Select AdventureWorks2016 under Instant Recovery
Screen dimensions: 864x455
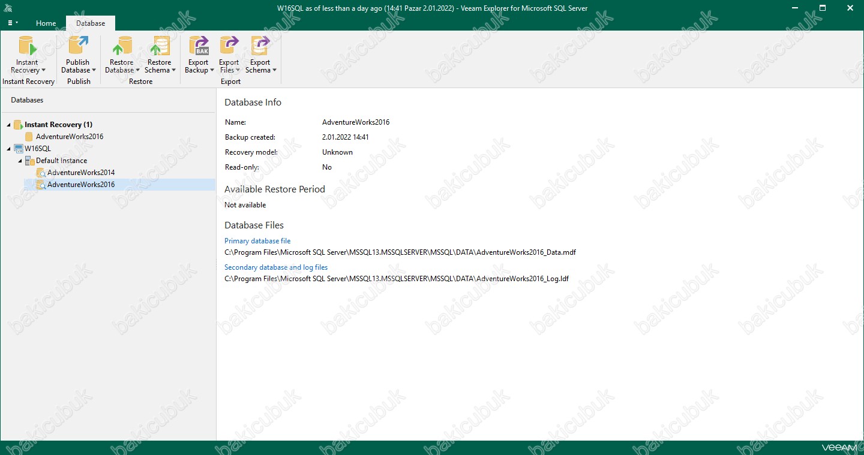[x=70, y=137]
